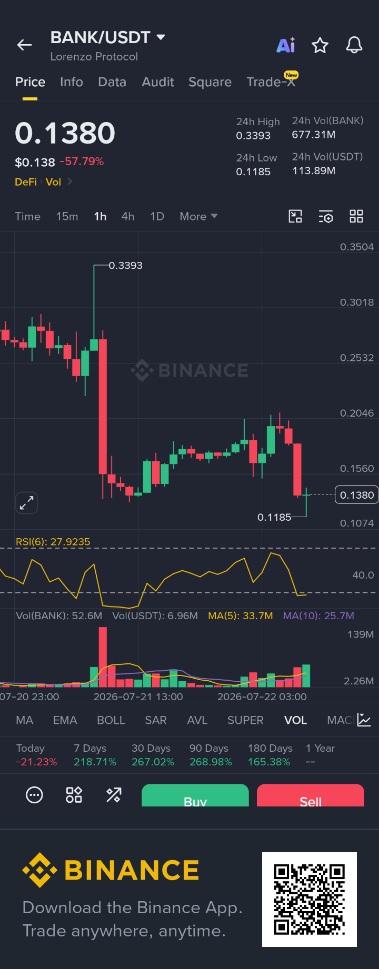Open indicator list chart icon
Viewport: 379px width, 969px height.
[364, 720]
